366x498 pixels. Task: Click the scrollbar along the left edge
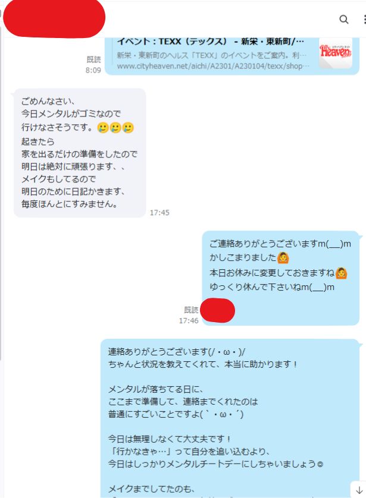coord(1,191)
